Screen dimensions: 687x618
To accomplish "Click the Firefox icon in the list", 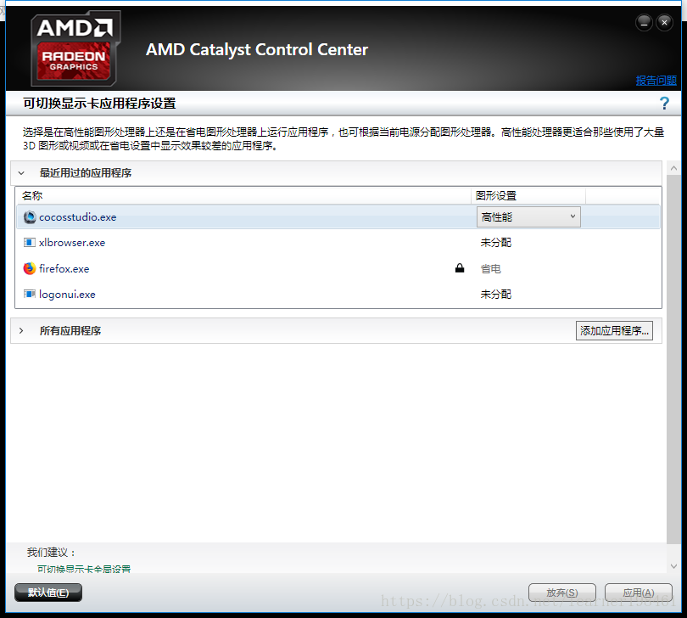I will [30, 268].
